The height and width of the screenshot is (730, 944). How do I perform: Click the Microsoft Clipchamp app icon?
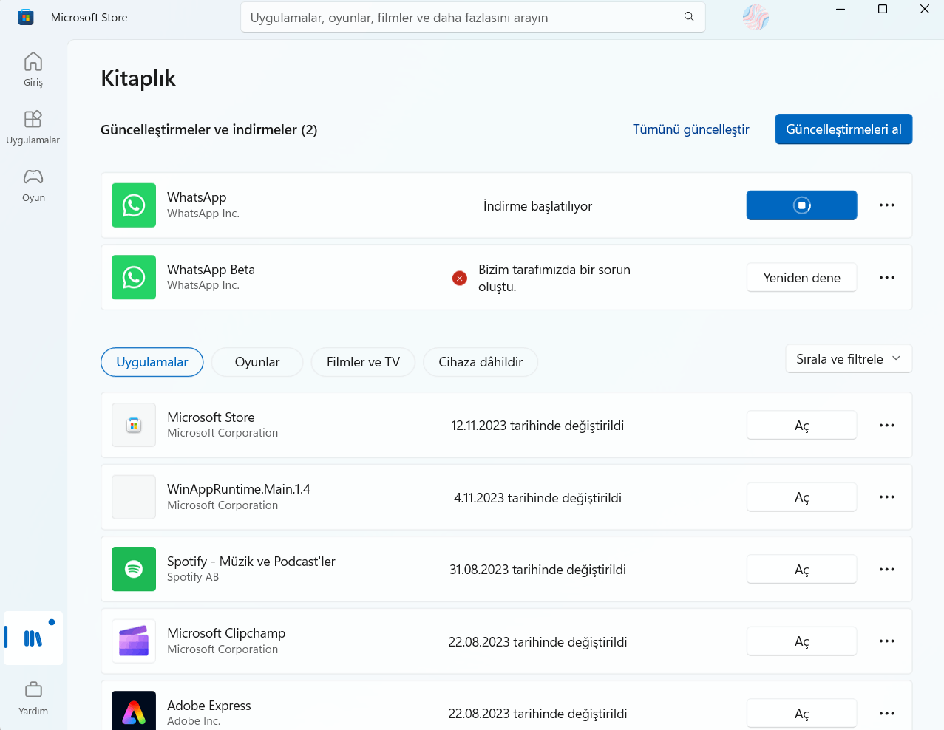point(134,641)
